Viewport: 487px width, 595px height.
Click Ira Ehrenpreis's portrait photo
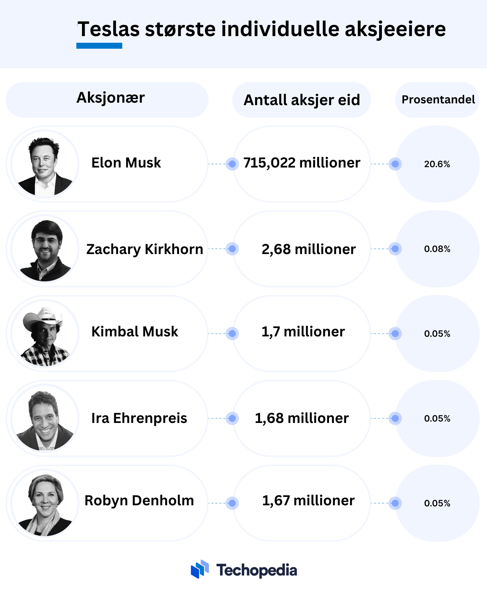[x=45, y=418]
